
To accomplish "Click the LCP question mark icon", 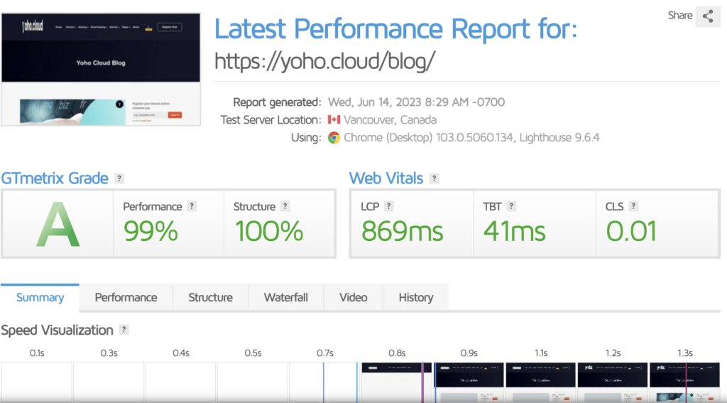I will 389,206.
